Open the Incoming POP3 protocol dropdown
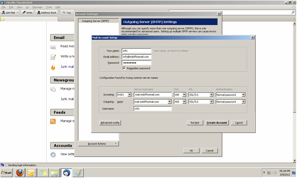 click(124, 94)
